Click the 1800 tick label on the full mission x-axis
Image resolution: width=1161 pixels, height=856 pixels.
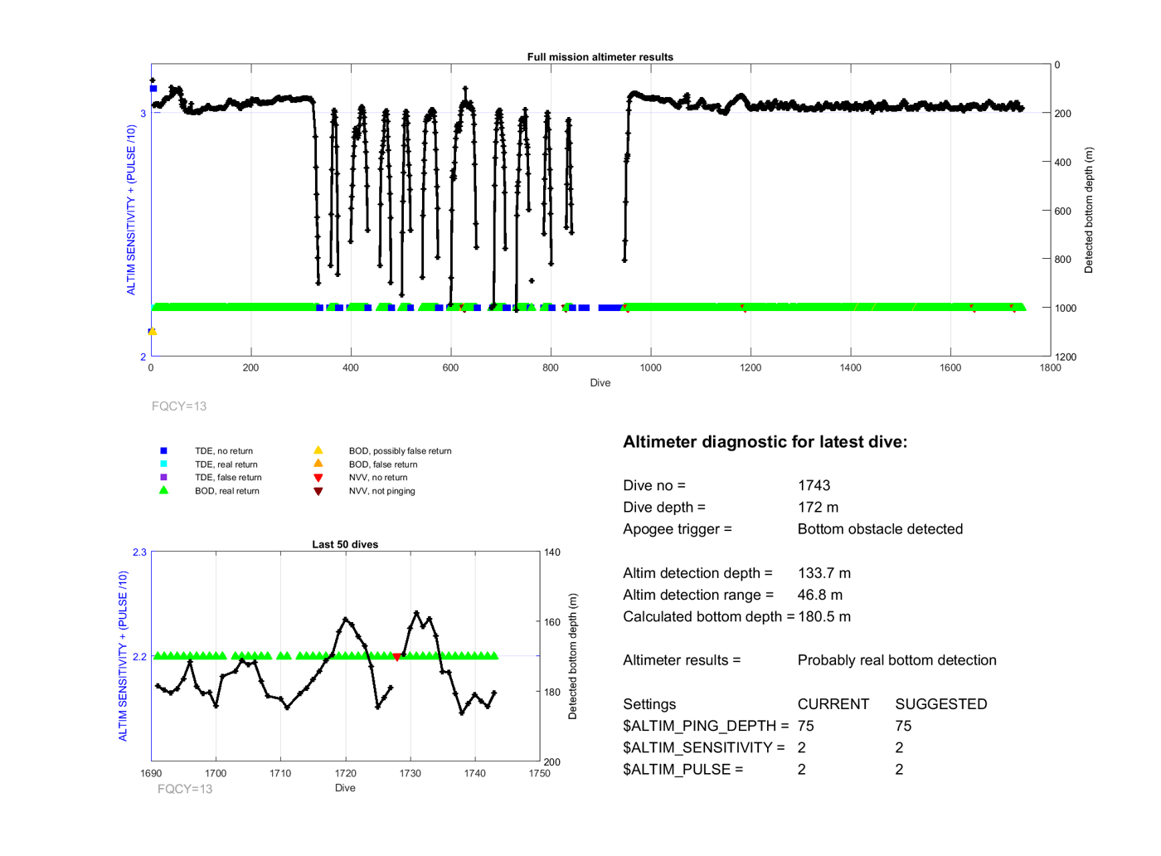1050,367
